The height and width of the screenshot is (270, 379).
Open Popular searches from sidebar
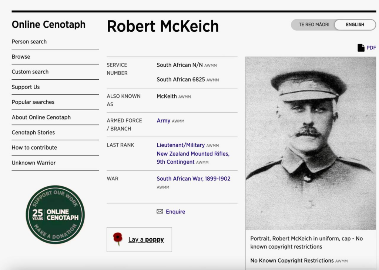(33, 102)
